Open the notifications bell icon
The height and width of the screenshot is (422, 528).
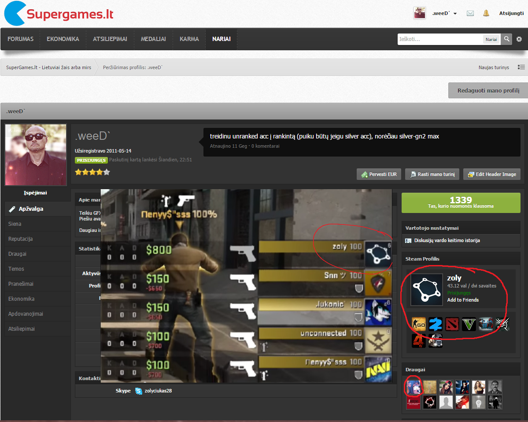pos(486,13)
